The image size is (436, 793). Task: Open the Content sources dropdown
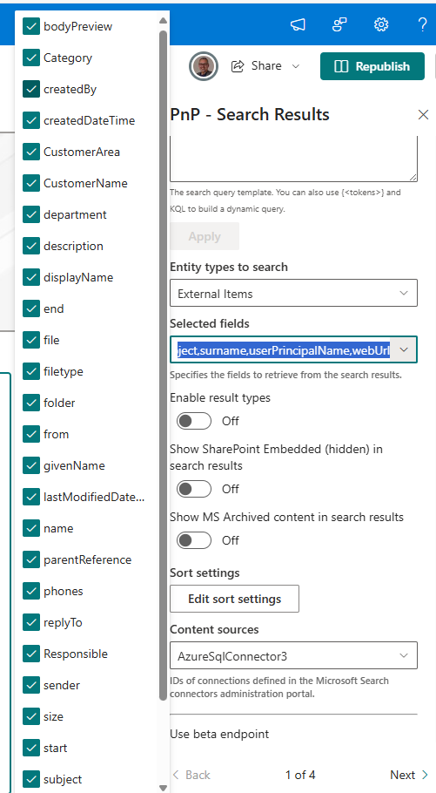point(293,655)
